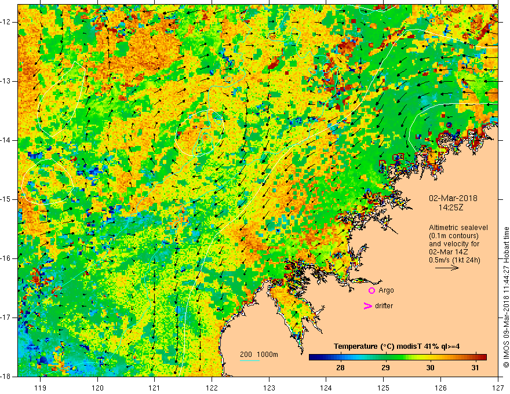This screenshot has width=510, height=394.
Task: Click the 'Argo' legend label
Action: pos(386,290)
